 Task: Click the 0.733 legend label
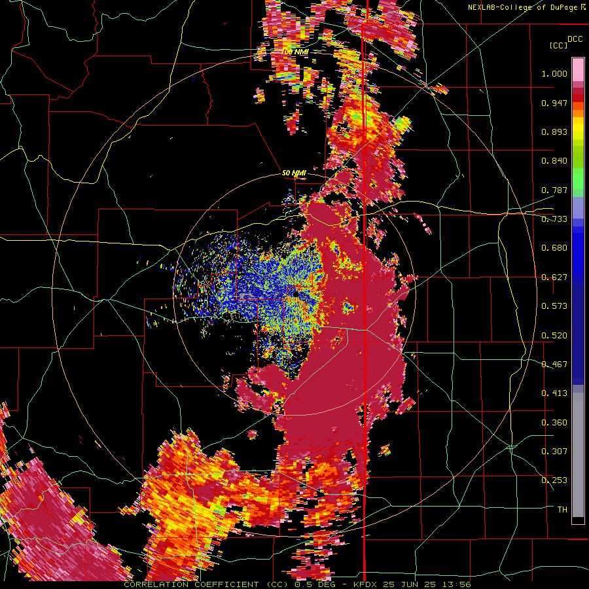pyautogui.click(x=554, y=219)
